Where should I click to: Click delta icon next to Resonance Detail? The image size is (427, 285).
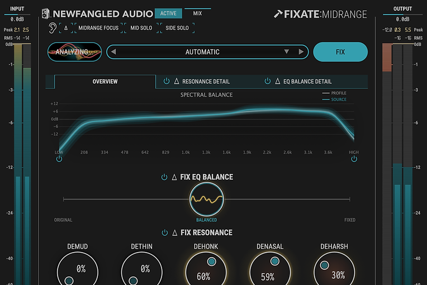click(177, 81)
